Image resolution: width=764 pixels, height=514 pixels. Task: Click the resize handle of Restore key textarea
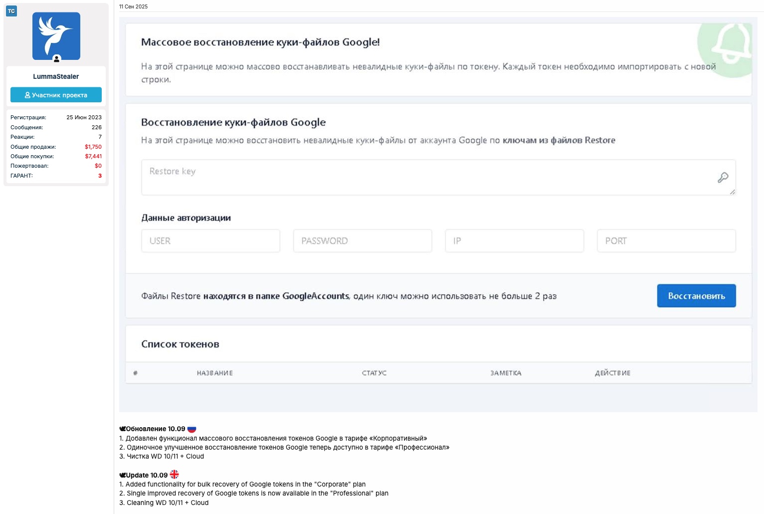point(732,192)
